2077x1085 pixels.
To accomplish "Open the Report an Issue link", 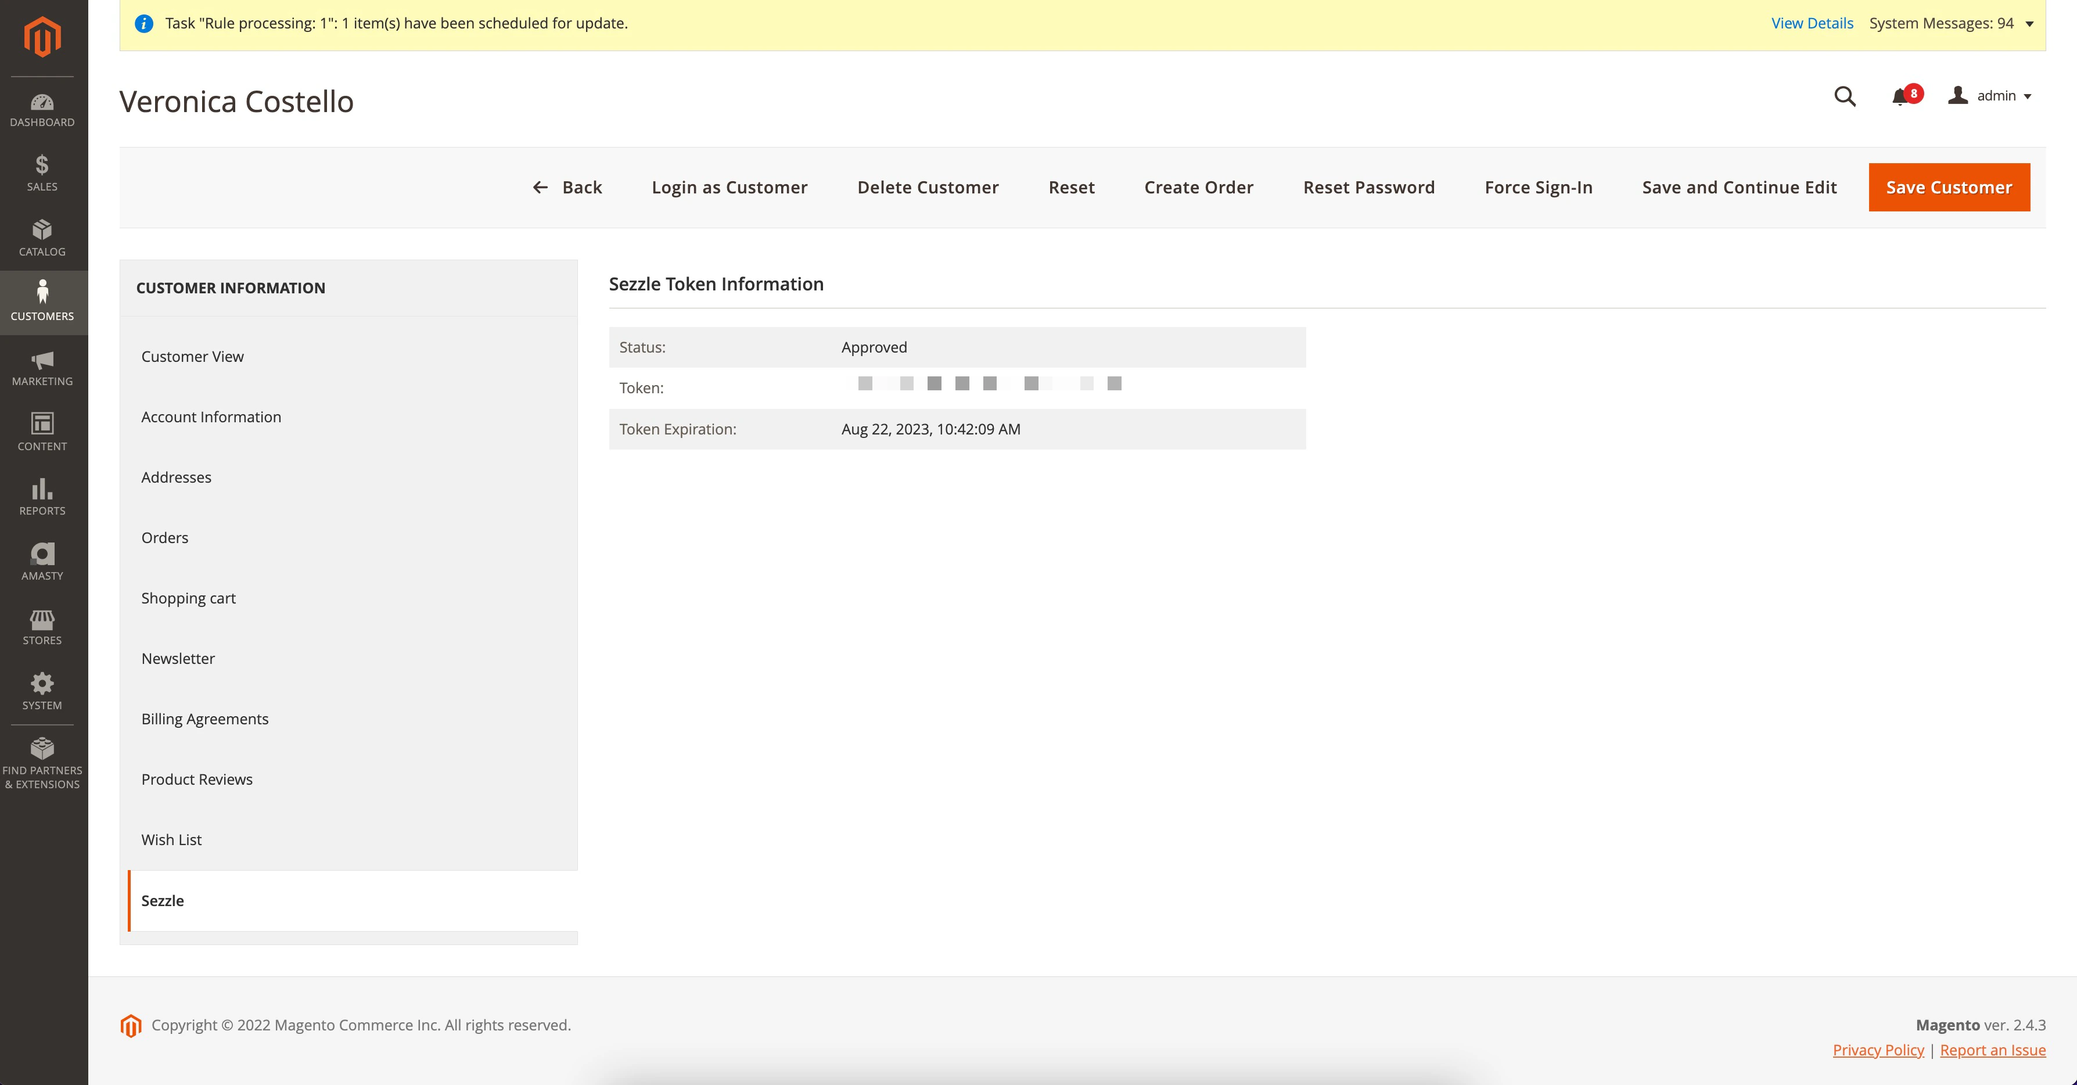I will click(1992, 1050).
